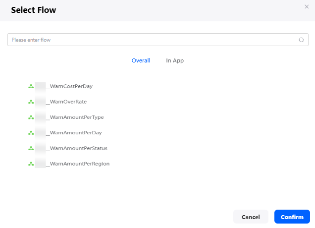315x228 pixels.
Task: Click the flow icon beside _WarnOverRate
Action: (31, 102)
